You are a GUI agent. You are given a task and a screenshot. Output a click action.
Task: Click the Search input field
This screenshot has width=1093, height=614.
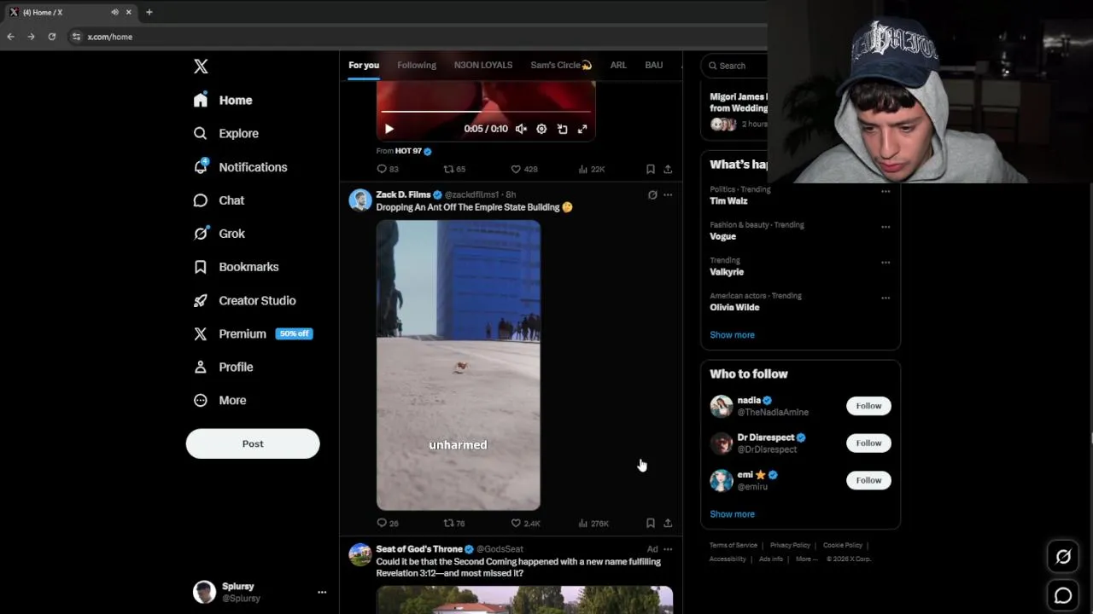(x=735, y=66)
